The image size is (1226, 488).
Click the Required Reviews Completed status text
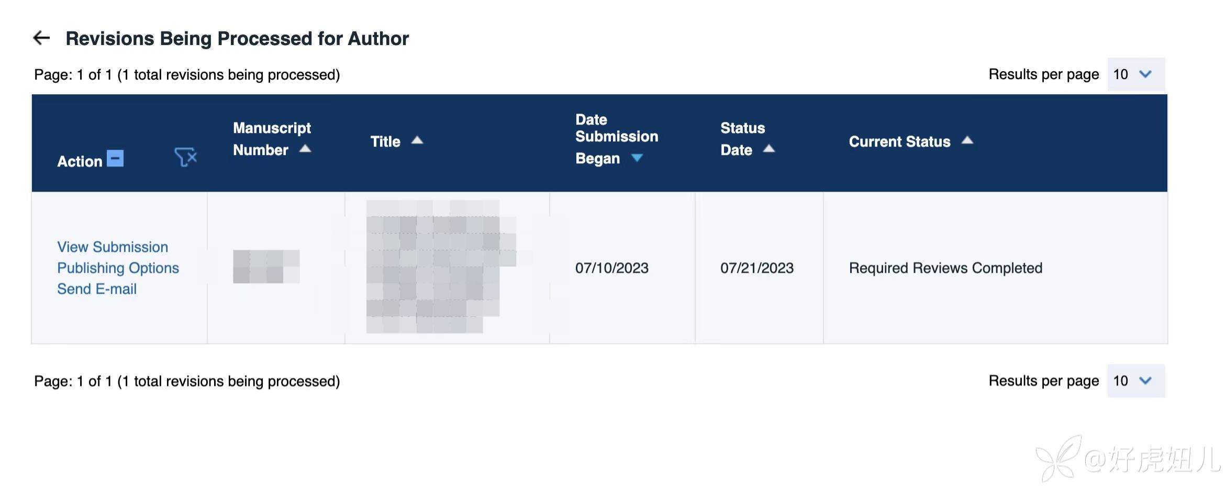[945, 268]
